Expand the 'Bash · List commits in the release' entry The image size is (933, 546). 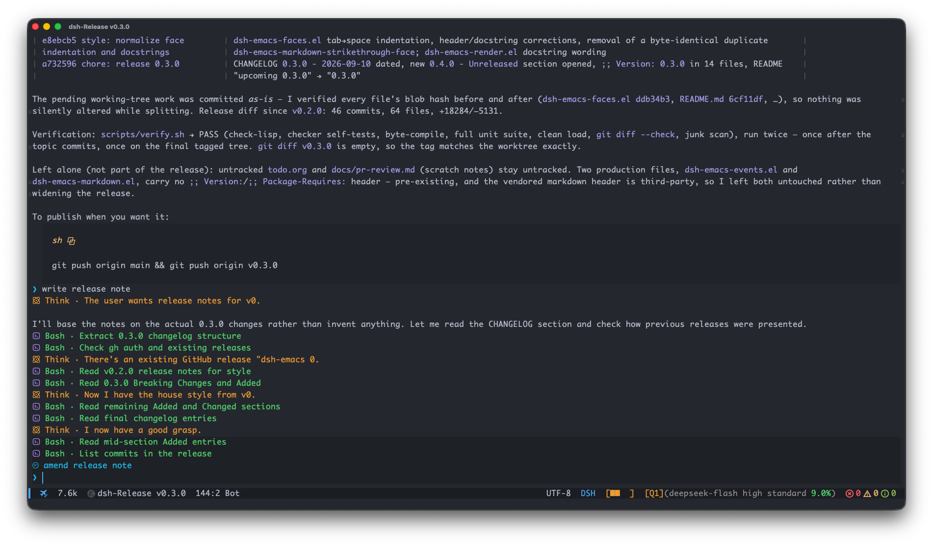pyautogui.click(x=122, y=453)
